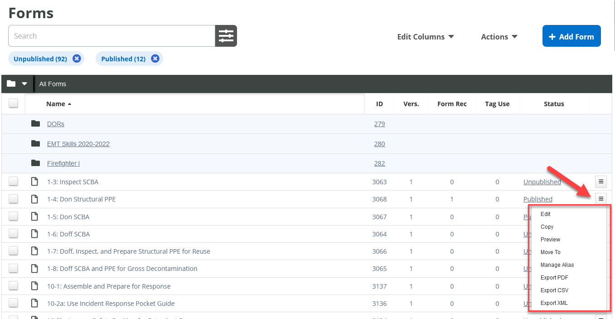Click the document icon for 10-1: Assemble and Prepare
The image size is (615, 319).
click(34, 286)
